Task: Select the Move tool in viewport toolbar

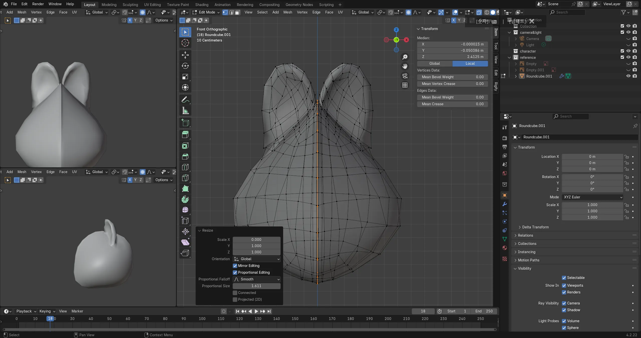Action: 185,55
